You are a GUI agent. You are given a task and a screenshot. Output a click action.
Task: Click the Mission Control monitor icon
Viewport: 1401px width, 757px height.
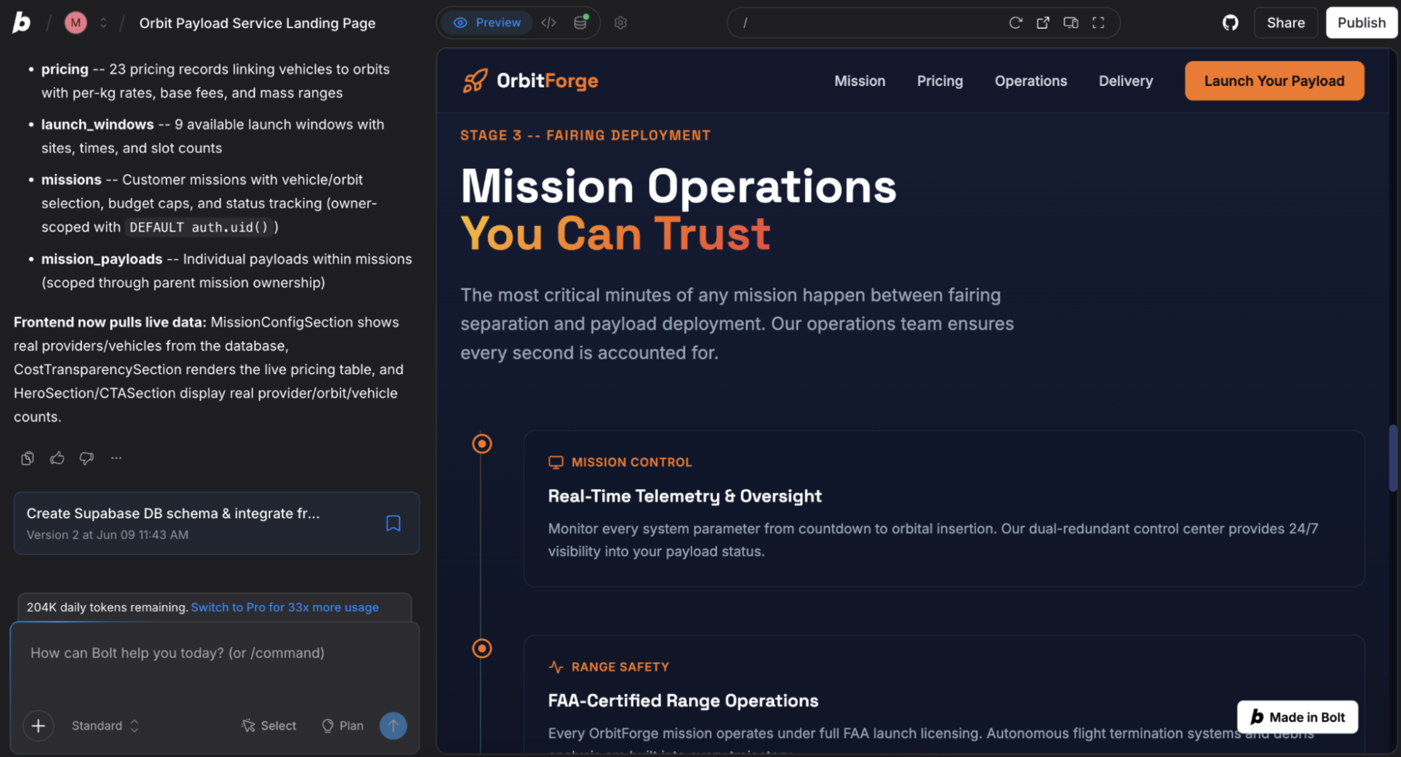point(556,462)
